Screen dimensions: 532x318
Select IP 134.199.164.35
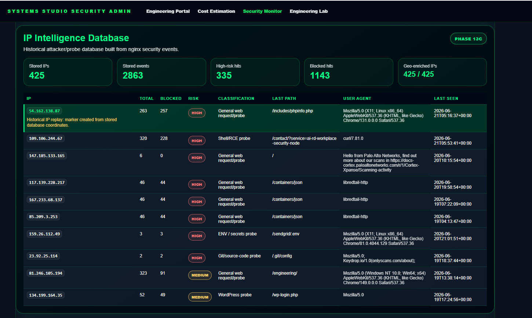[45, 295]
